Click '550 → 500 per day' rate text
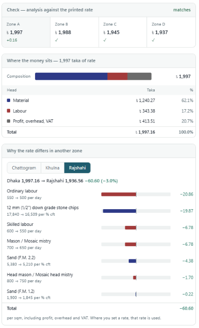The height and width of the screenshot is (328, 199). (x=24, y=198)
